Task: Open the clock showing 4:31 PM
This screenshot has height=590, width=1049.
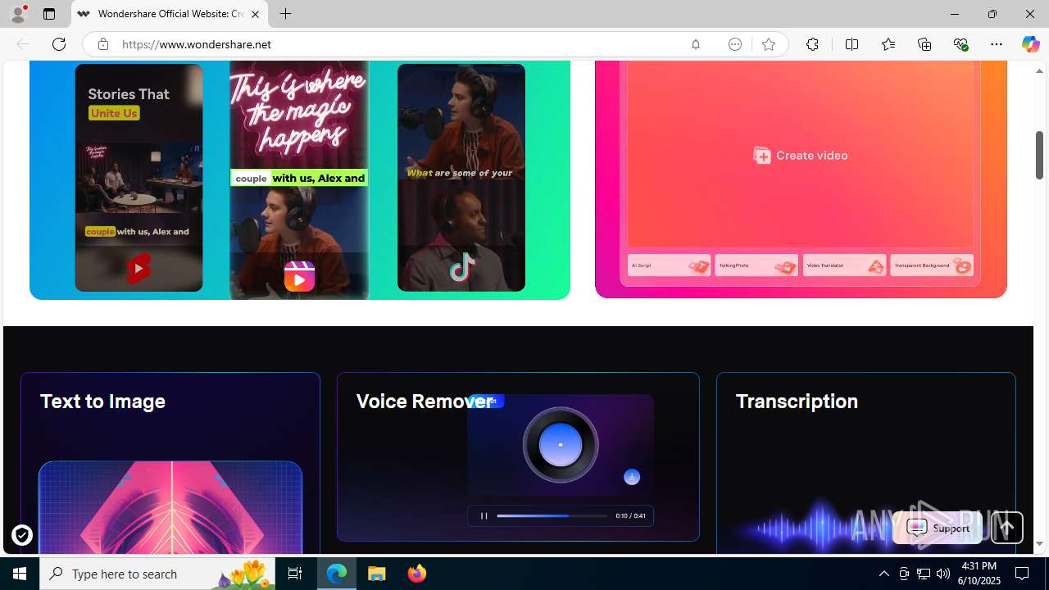Action: 979,574
